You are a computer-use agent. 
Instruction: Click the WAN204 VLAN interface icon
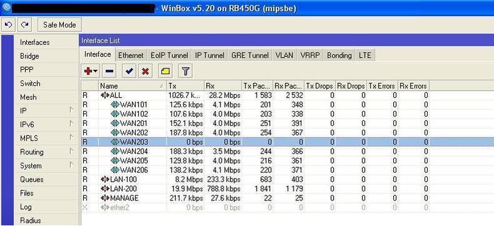pyautogui.click(x=115, y=152)
